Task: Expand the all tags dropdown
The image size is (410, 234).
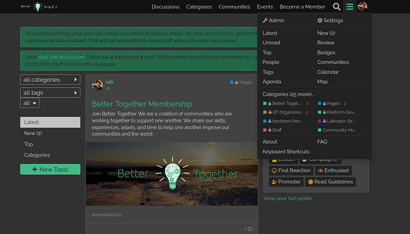Action: click(50, 93)
